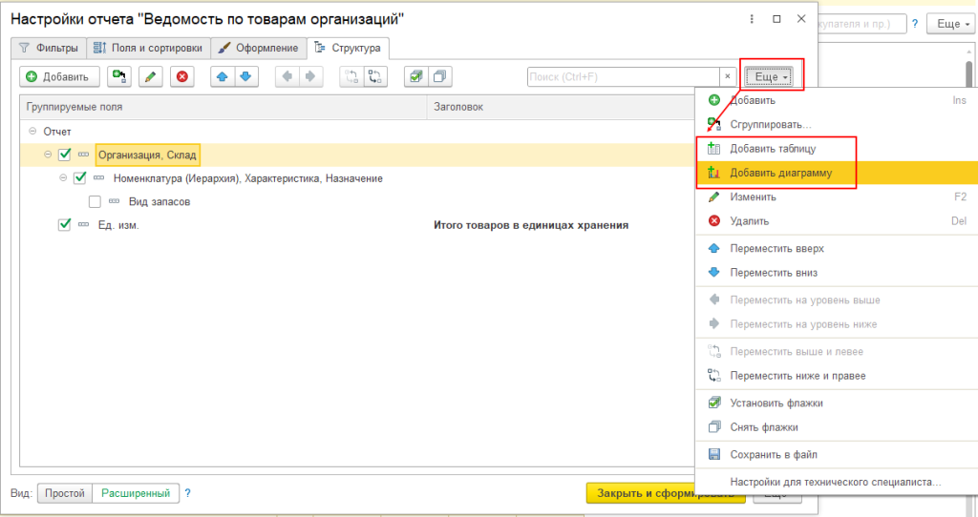Click the clear all checkboxes toolbar icon
978x517 pixels.
(438, 76)
